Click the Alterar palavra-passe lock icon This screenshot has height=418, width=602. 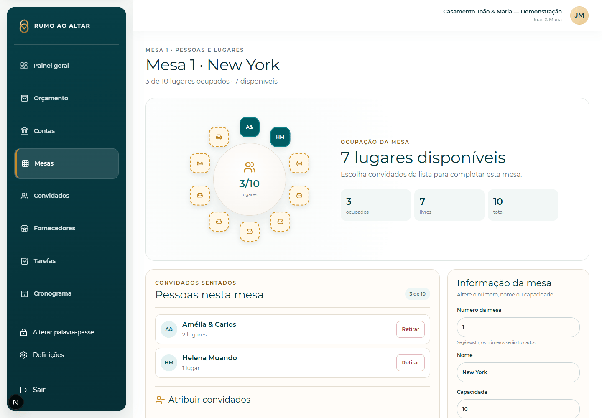(24, 332)
